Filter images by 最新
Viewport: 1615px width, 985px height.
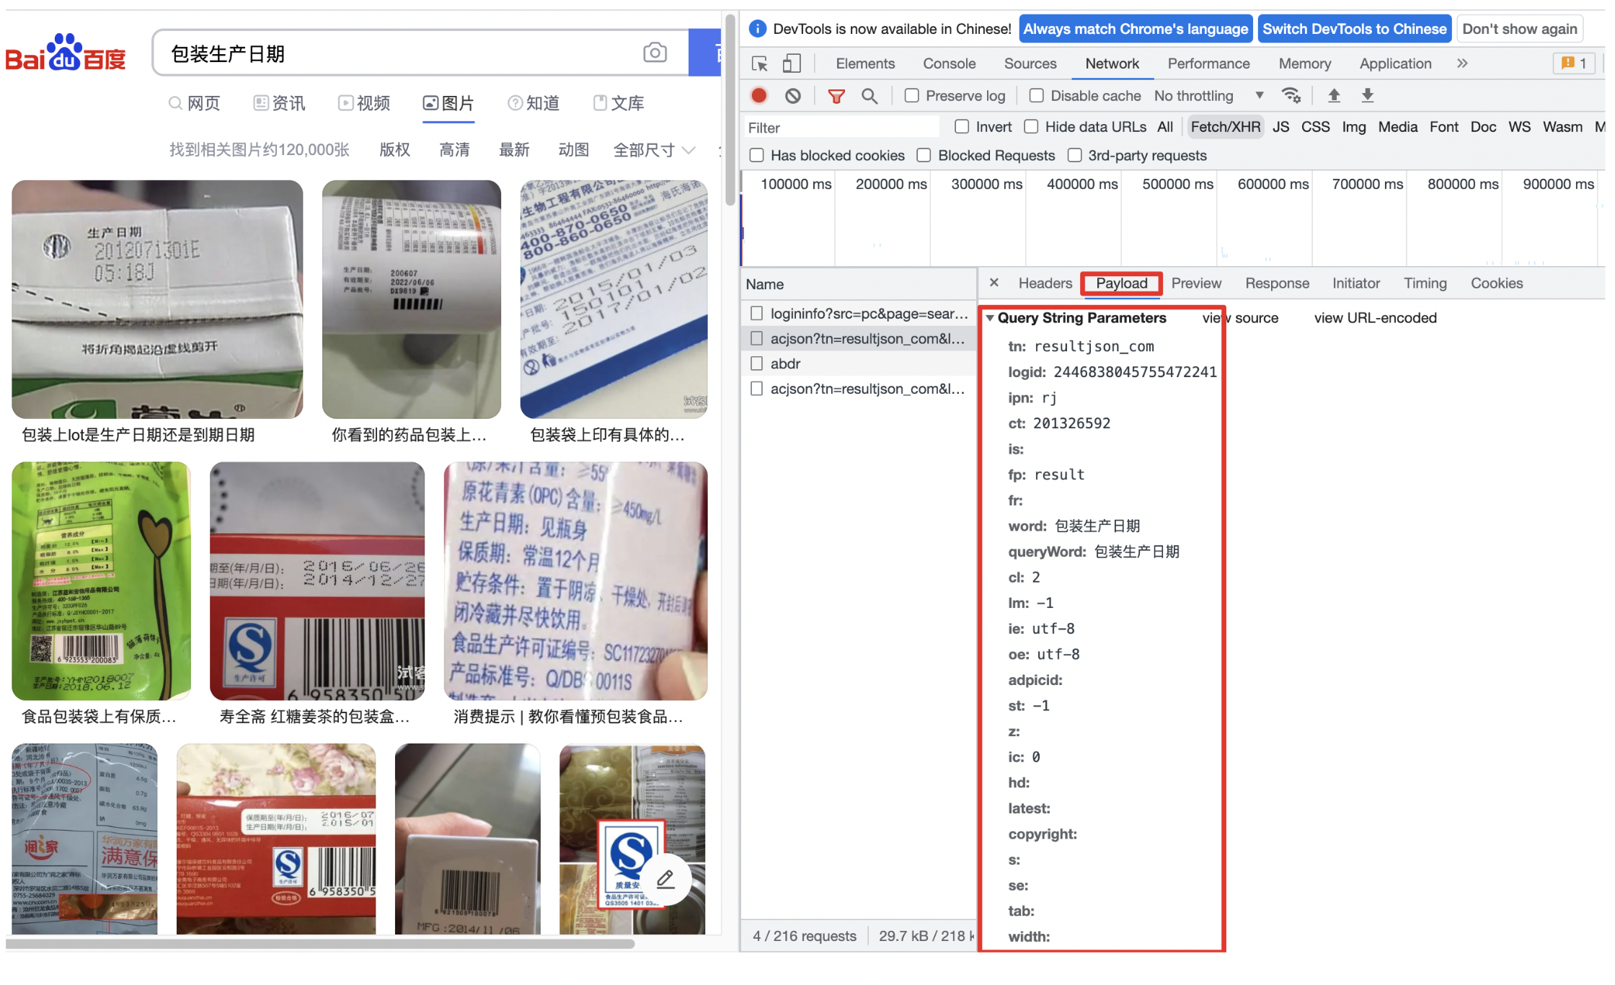tap(514, 150)
